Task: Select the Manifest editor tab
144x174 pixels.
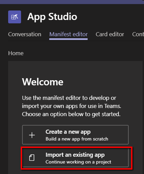Action: [69, 35]
